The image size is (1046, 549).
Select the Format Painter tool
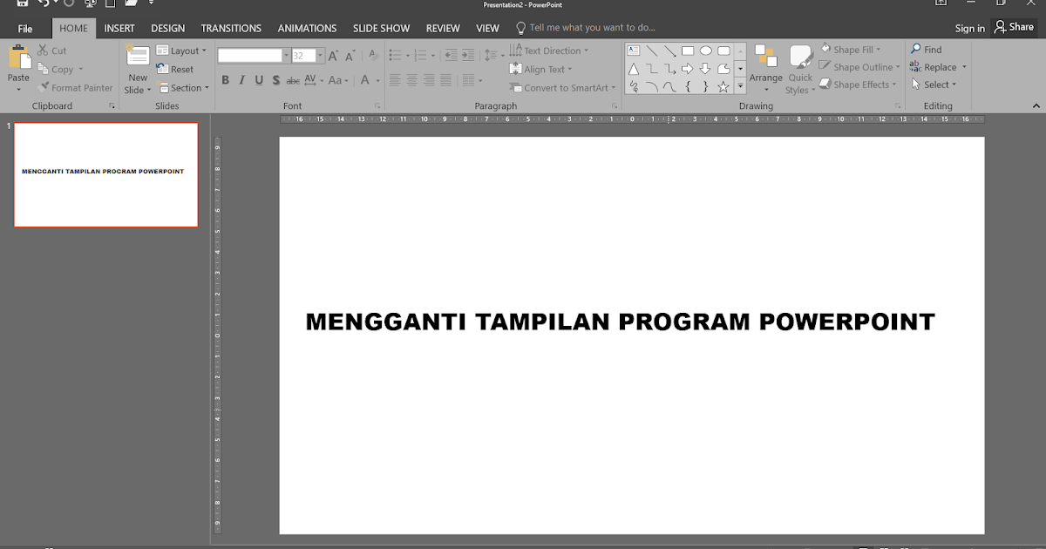tap(77, 87)
